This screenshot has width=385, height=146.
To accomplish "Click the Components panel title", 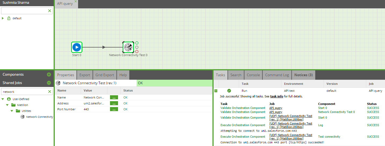I will 13,75.
